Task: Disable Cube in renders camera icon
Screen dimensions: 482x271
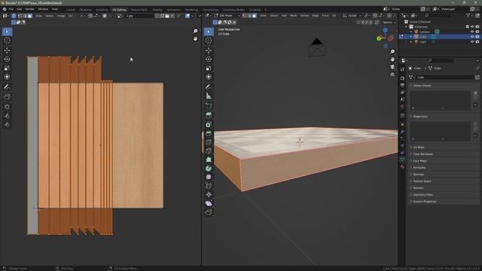Action: (x=477, y=37)
